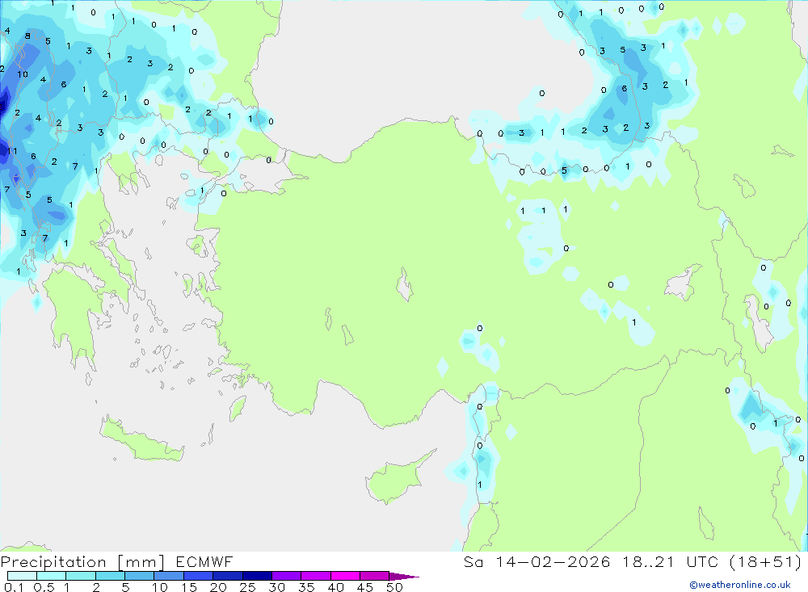Screen dimensions: 808x592
Task: Select the 15–20 mm legend color swatch
Action: click(x=198, y=576)
